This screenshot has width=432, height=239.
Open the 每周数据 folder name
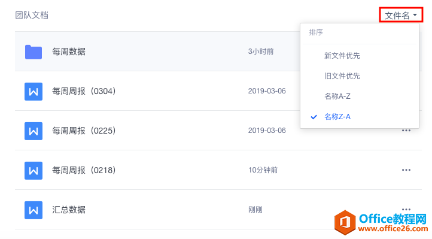tap(69, 52)
